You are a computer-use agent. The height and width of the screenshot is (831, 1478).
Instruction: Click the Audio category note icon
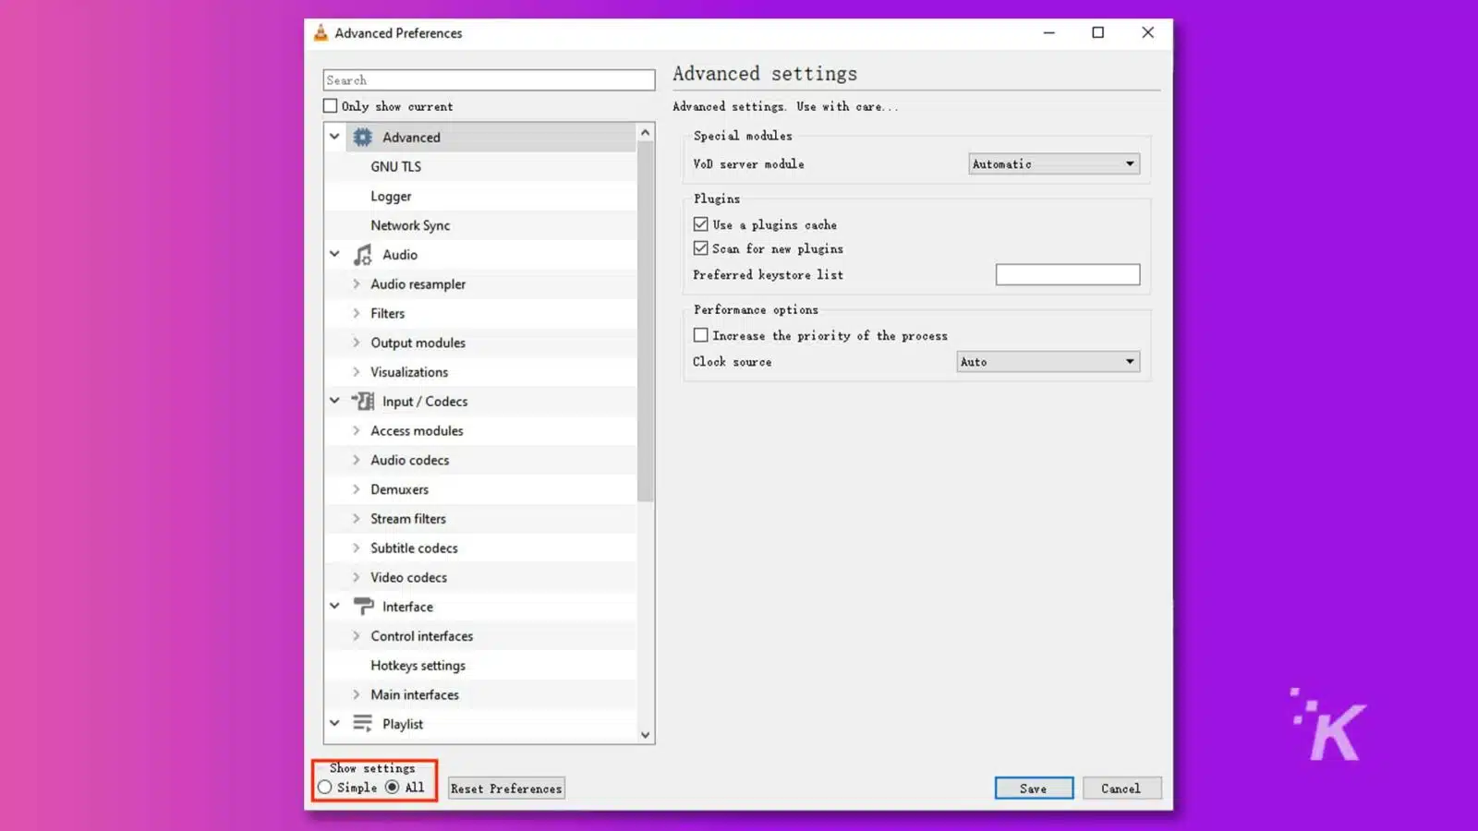(x=361, y=254)
